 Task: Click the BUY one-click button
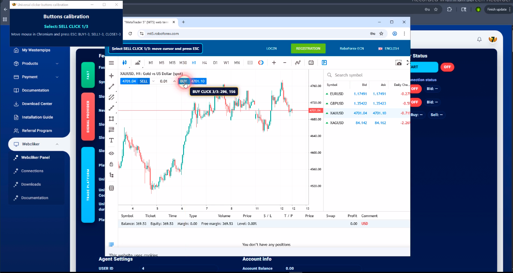tap(184, 81)
